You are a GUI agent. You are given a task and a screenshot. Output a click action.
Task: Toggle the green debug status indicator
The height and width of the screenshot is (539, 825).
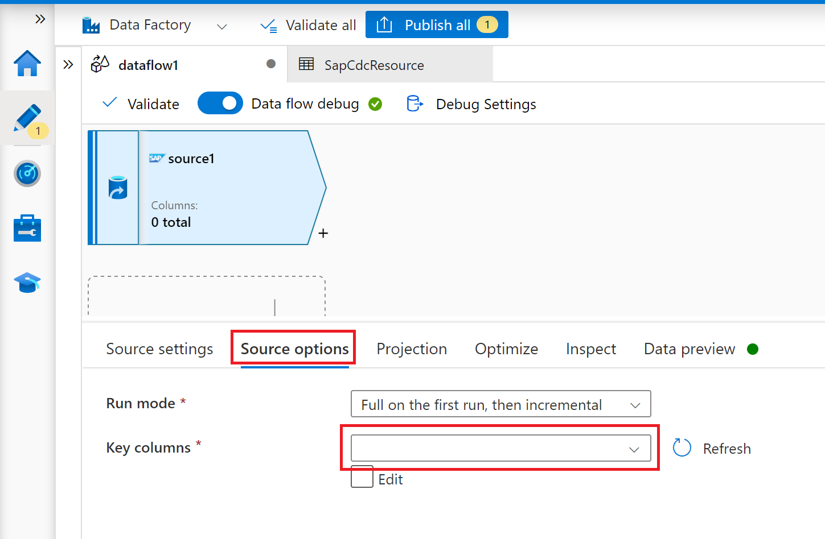tap(375, 103)
